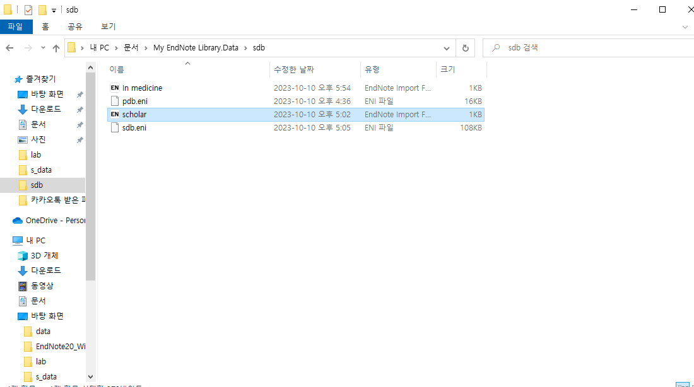Expand the address bar root chevron
Viewport: 694px width, 387px height.
82,48
